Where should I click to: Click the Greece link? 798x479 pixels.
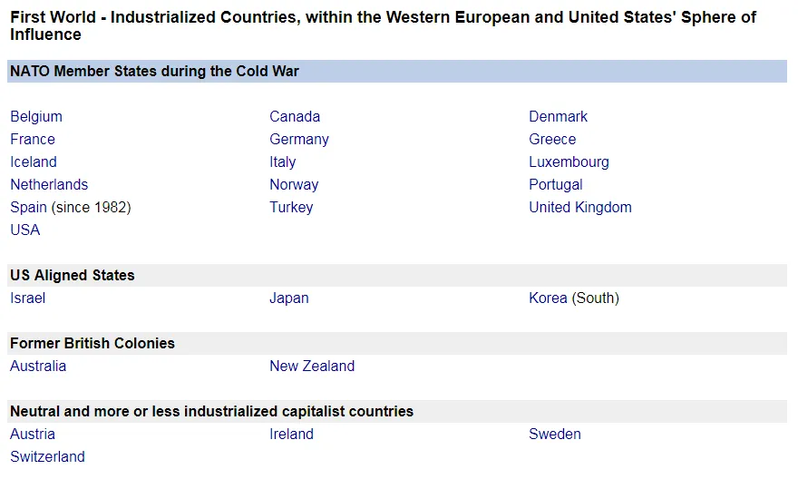click(x=552, y=139)
